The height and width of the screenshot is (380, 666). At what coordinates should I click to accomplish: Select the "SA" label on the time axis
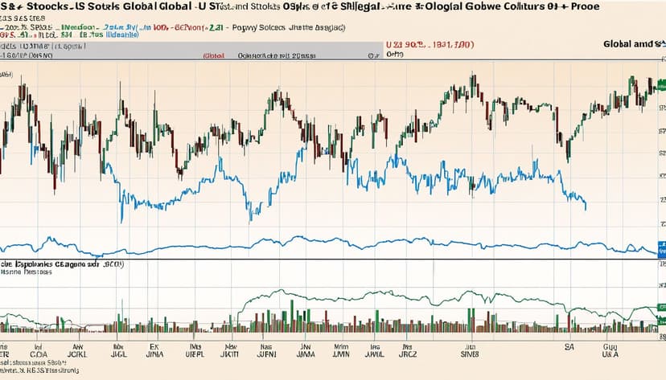click(x=569, y=346)
